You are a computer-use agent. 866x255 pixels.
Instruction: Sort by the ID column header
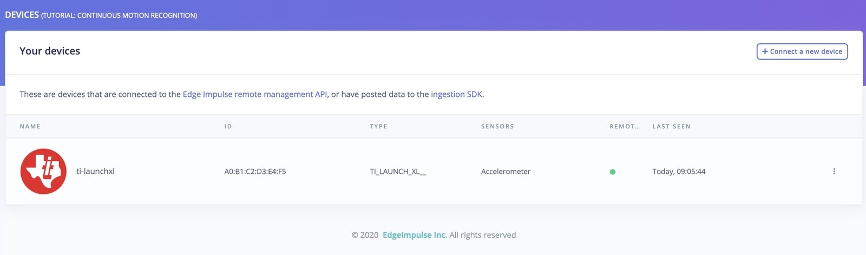pyautogui.click(x=228, y=126)
